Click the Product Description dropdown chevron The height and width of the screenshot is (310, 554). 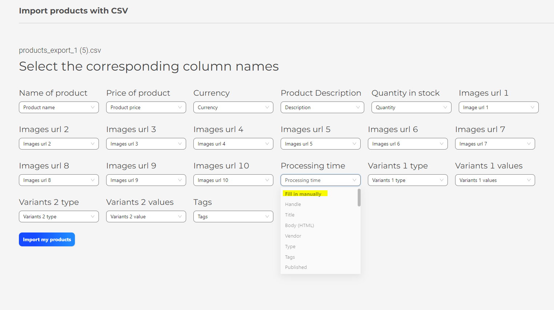pos(358,107)
